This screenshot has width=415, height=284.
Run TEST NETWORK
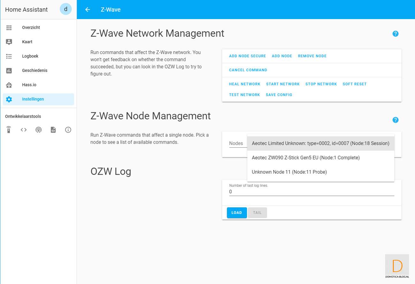point(245,95)
